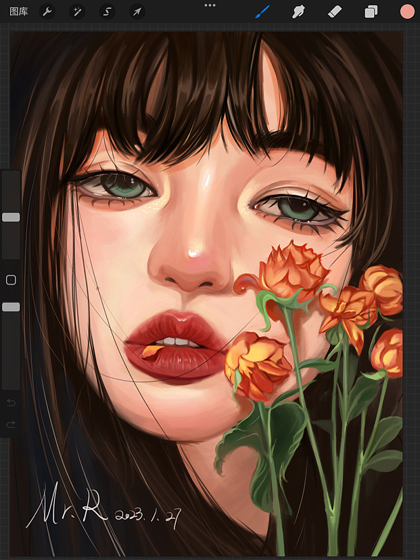Undo the last action with the undo arrow
The image size is (420, 560).
[x=11, y=403]
